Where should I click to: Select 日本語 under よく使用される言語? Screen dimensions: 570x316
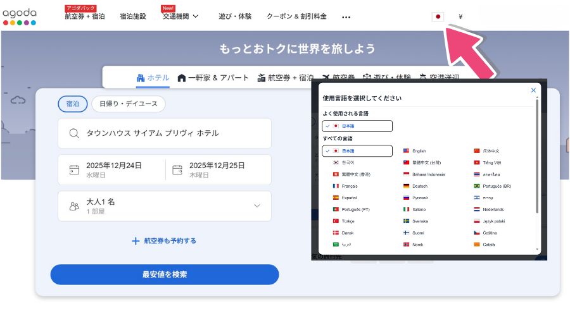point(357,126)
